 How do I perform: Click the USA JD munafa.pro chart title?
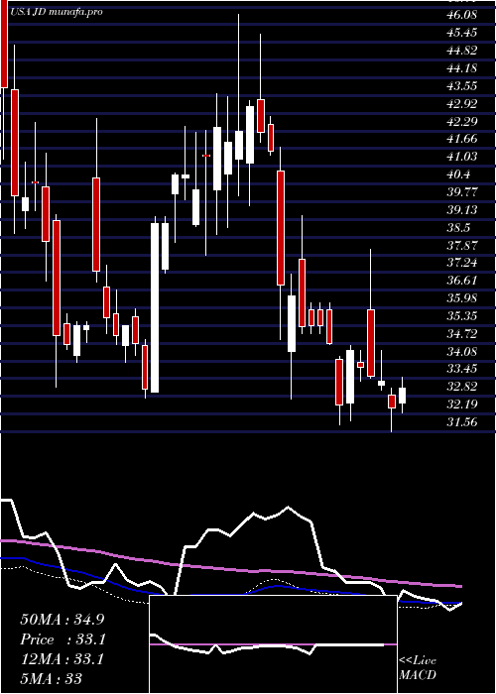tap(57, 12)
